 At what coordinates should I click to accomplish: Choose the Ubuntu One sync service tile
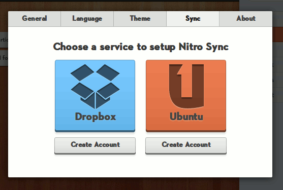click(186, 96)
